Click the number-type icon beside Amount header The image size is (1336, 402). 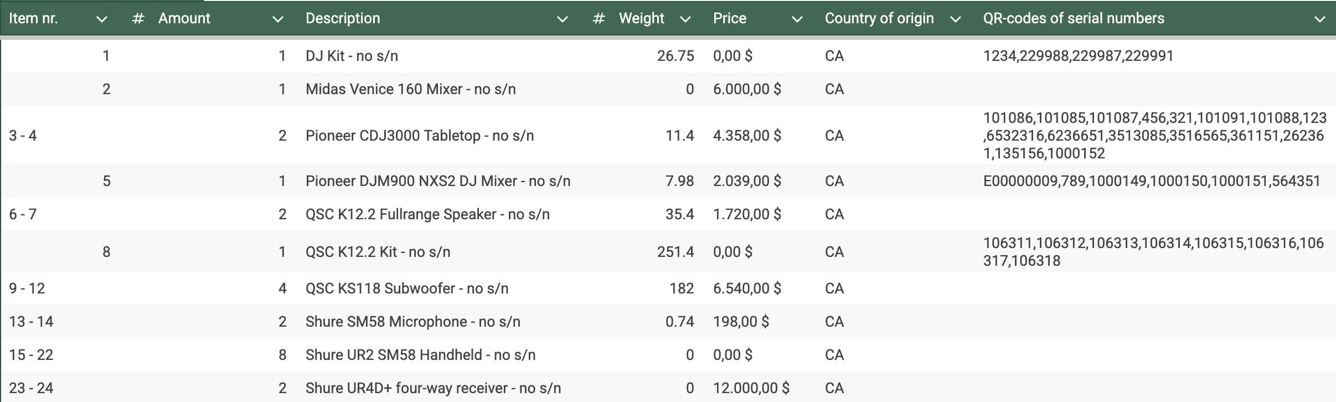(x=138, y=19)
